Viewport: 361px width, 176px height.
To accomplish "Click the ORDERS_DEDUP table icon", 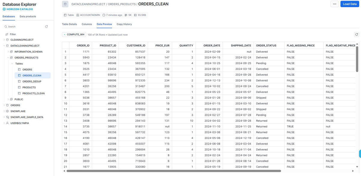I will [20, 82].
